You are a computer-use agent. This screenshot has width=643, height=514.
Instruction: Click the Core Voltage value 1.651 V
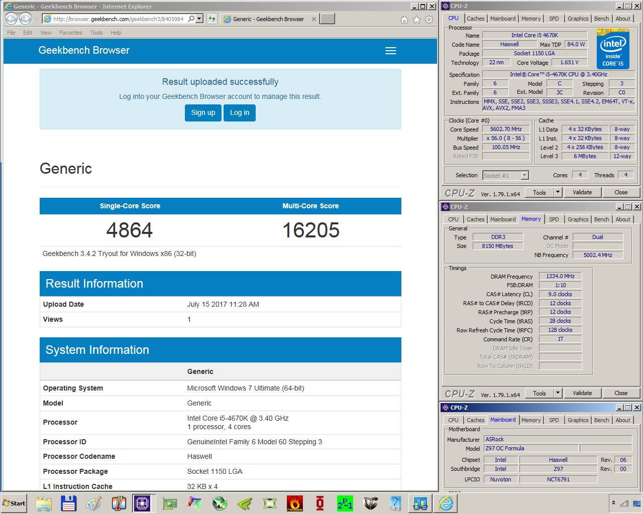click(x=569, y=62)
